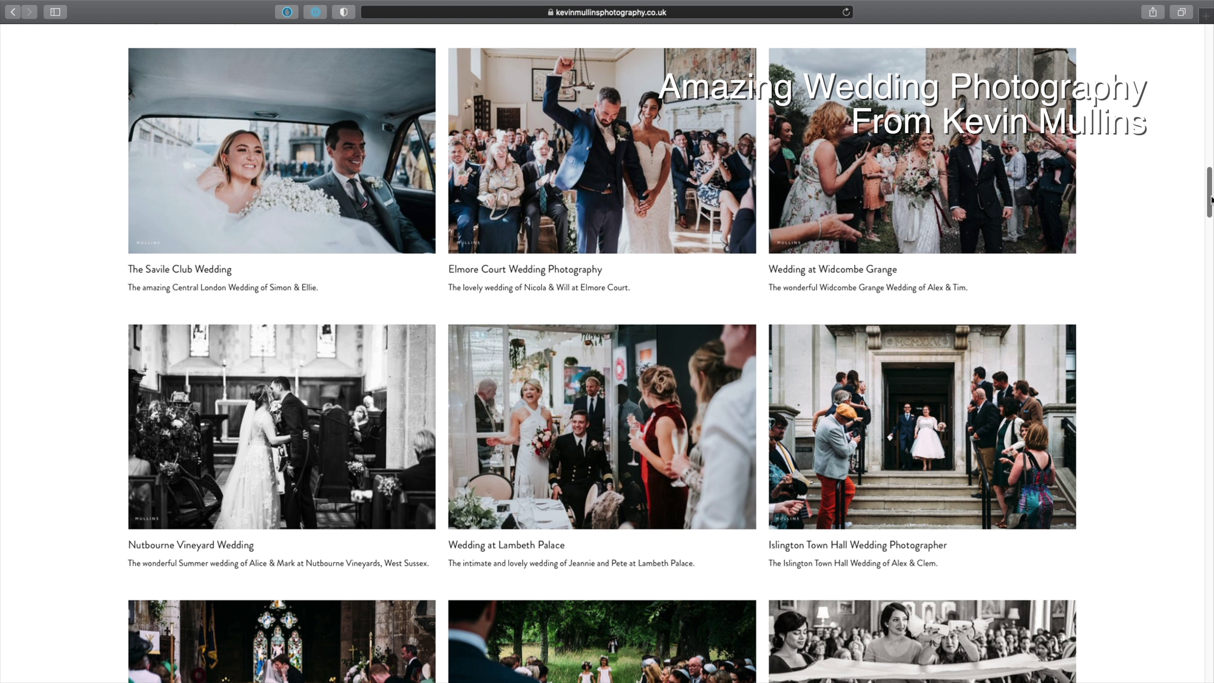
Task: Click the blue circular extension icon
Action: [315, 12]
